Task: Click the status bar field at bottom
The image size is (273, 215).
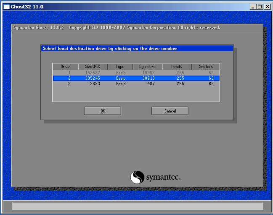Action: pyautogui.click(x=138, y=206)
